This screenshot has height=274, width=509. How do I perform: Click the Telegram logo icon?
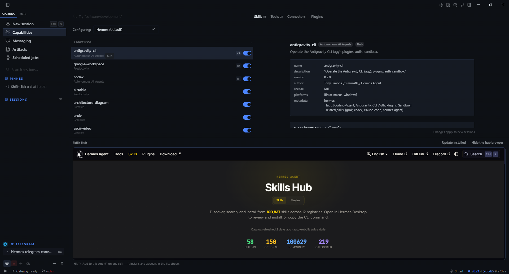[x=5, y=244]
